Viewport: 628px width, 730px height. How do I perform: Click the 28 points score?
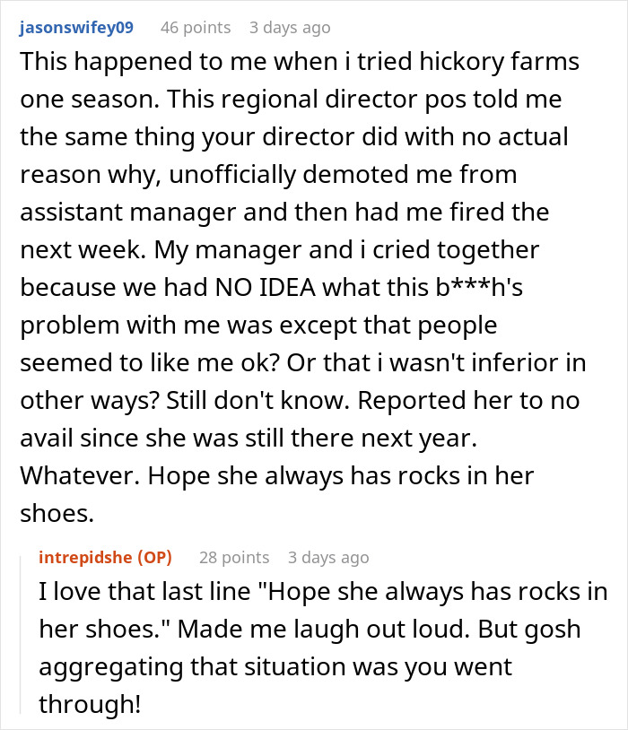click(234, 558)
